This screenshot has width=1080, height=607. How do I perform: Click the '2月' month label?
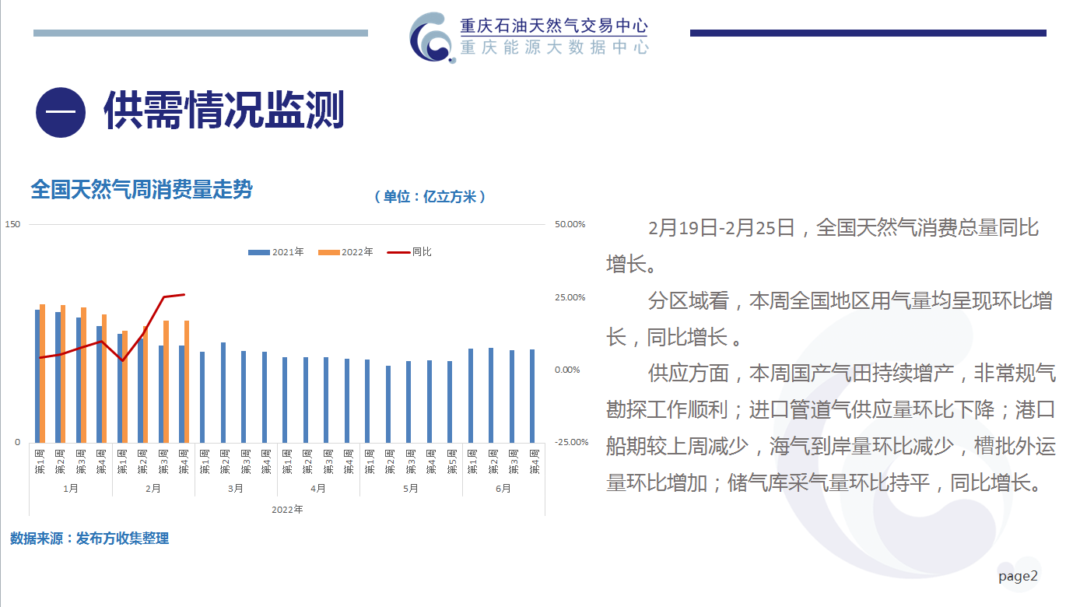coord(153,489)
